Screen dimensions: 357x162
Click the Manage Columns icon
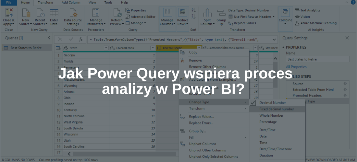pyautogui.click(x=167, y=13)
